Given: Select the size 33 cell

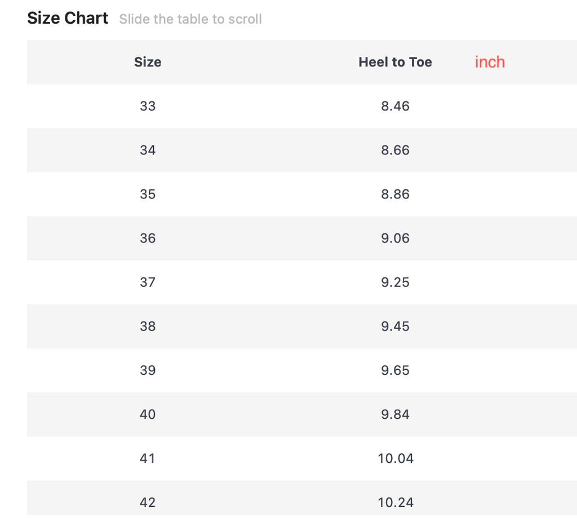Looking at the screenshot, I should (x=148, y=106).
